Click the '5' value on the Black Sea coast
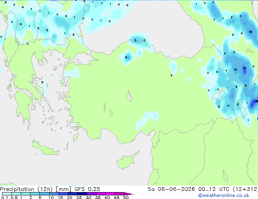The height and width of the screenshot is (199, 258). pyautogui.click(x=135, y=40)
